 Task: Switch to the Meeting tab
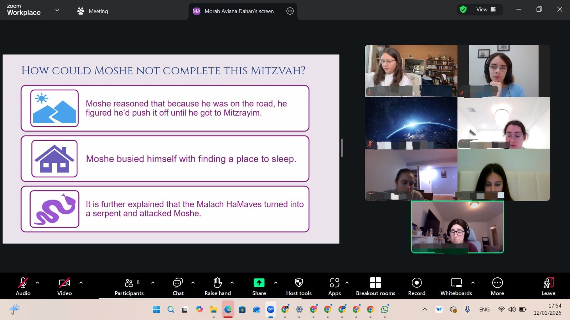(93, 11)
